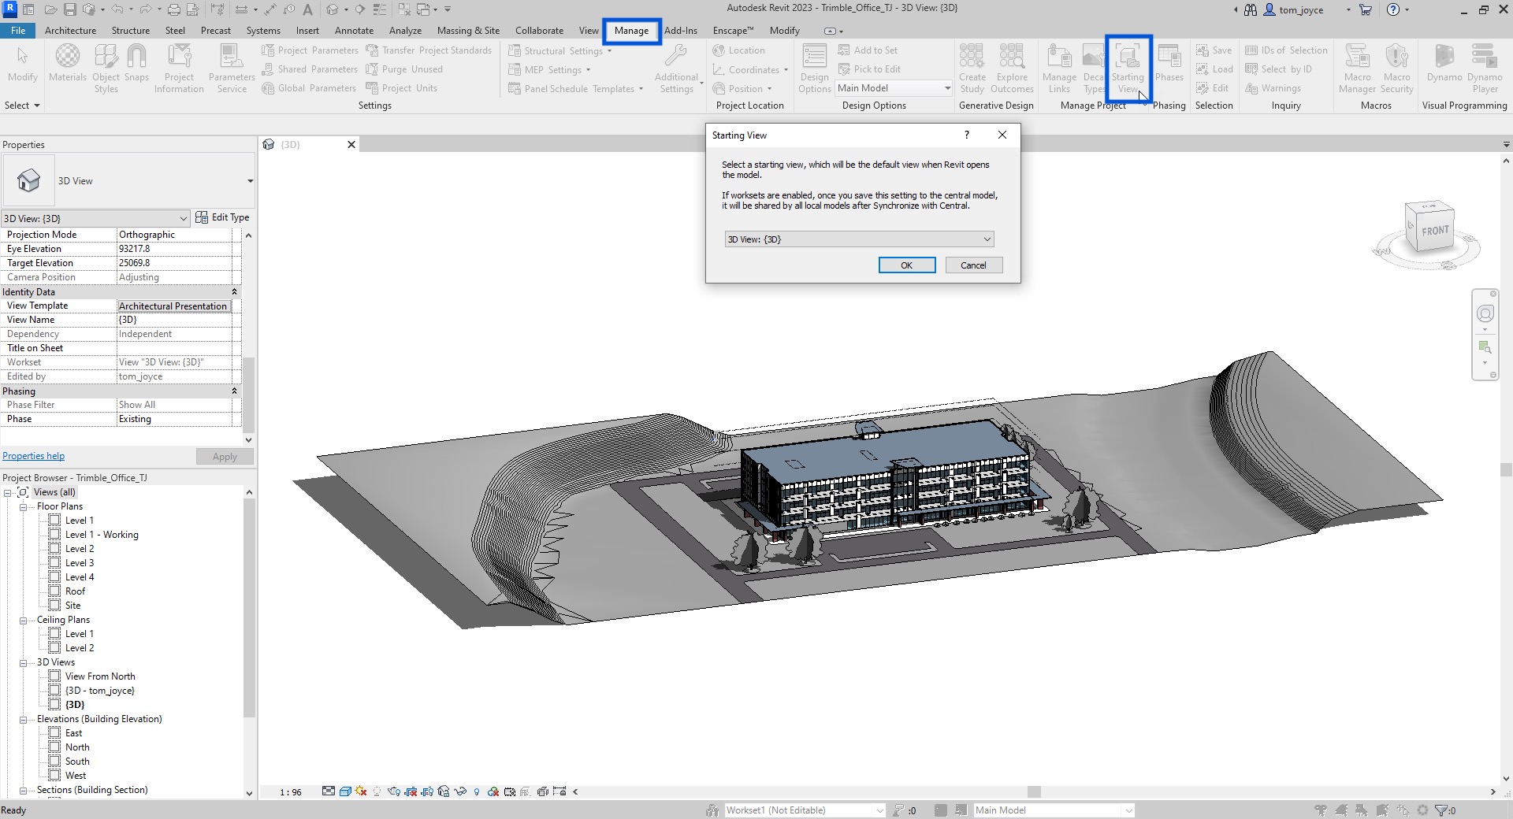Click Warnings in the Inquiry panel
Screen dimensions: 1513x819
tap(1273, 88)
